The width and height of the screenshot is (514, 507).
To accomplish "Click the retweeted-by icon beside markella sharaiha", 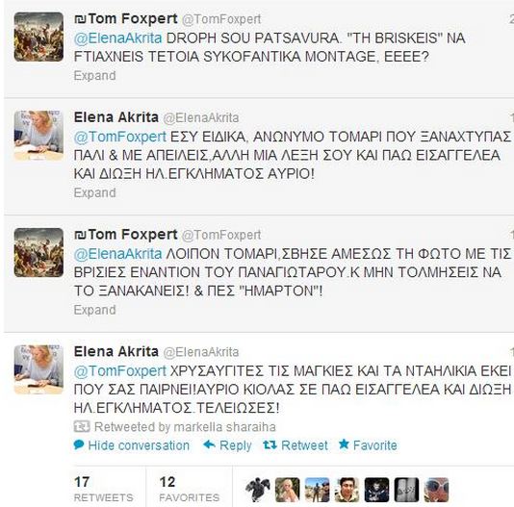I will (x=82, y=427).
